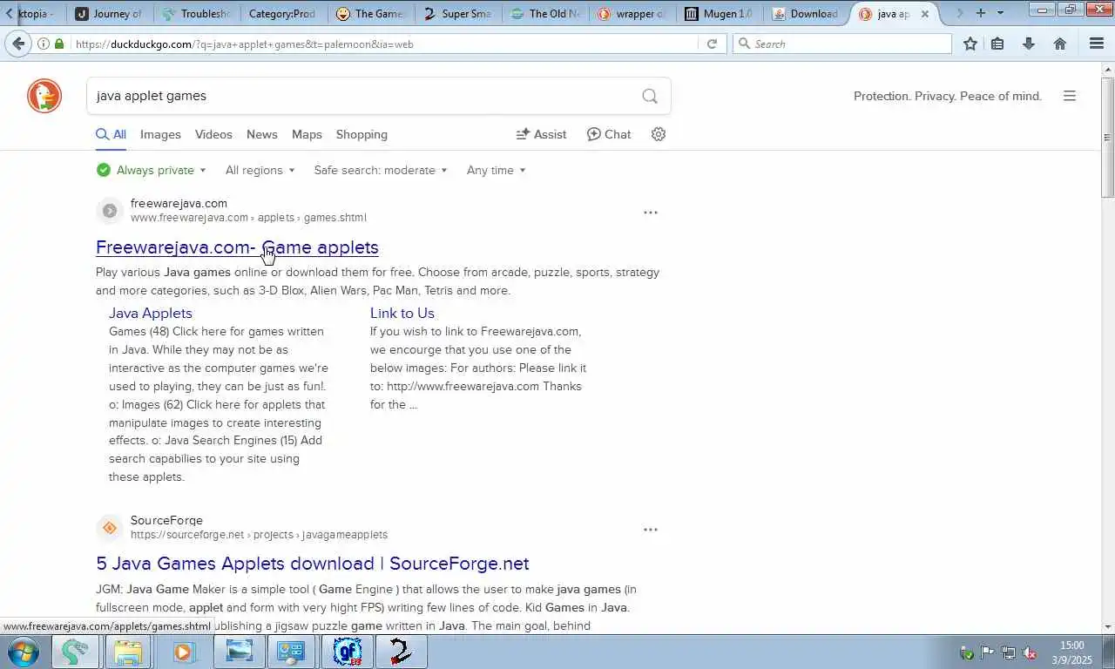Click the network tray icon
1115x669 pixels.
point(1009,652)
